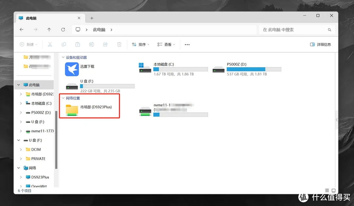Select top-level U 盘 (F:) tree item
The width and height of the screenshot is (354, 206).
[x=33, y=140]
